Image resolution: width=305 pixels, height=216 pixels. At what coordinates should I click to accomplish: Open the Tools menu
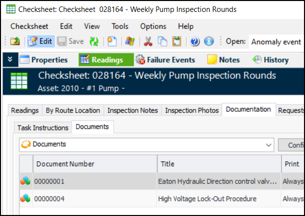click(x=120, y=26)
